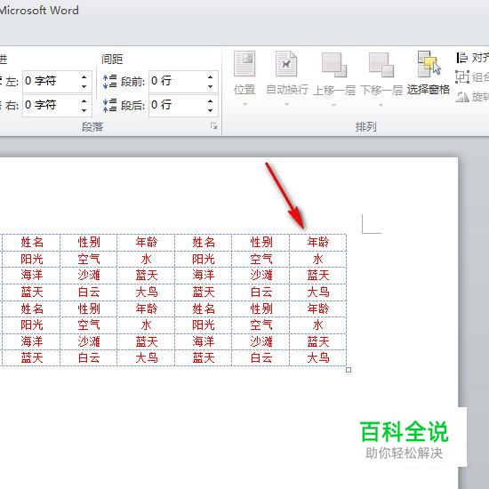The height and width of the screenshot is (489, 489).
Task: Click the 蓝天 cell in the last row, leftmost
Action: click(32, 357)
